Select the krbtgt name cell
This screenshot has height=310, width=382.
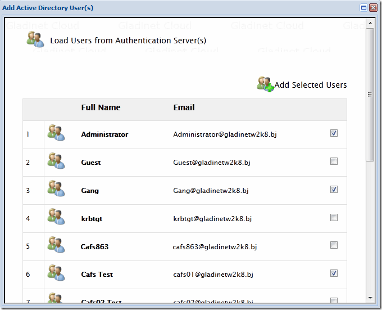click(x=92, y=218)
